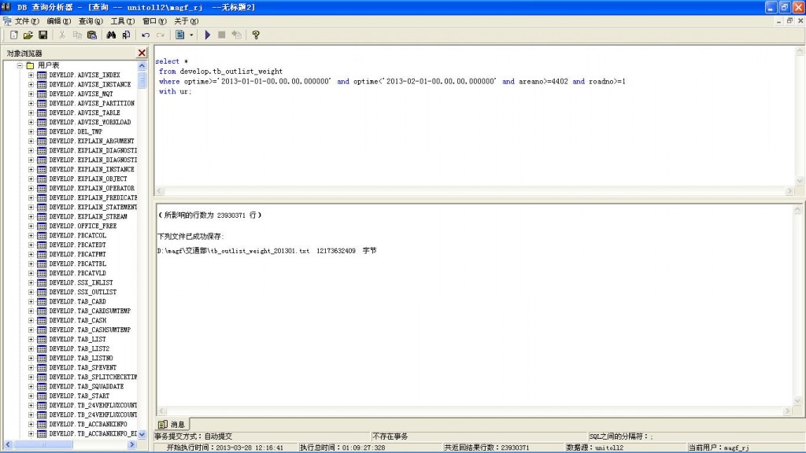This screenshot has height=453, width=806.
Task: Stop execution with the square stop icon
Action: click(221, 35)
